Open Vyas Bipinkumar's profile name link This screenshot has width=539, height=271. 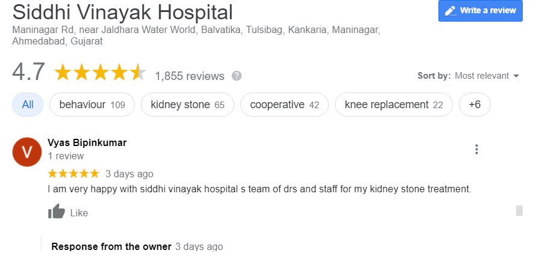point(87,142)
